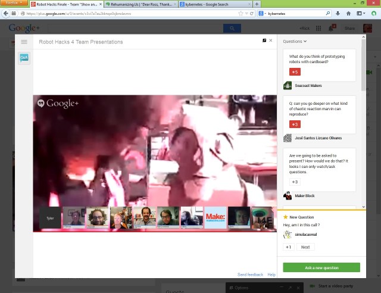
Task: Switch to the kybernetes Google Search tab
Action: tap(214, 4)
